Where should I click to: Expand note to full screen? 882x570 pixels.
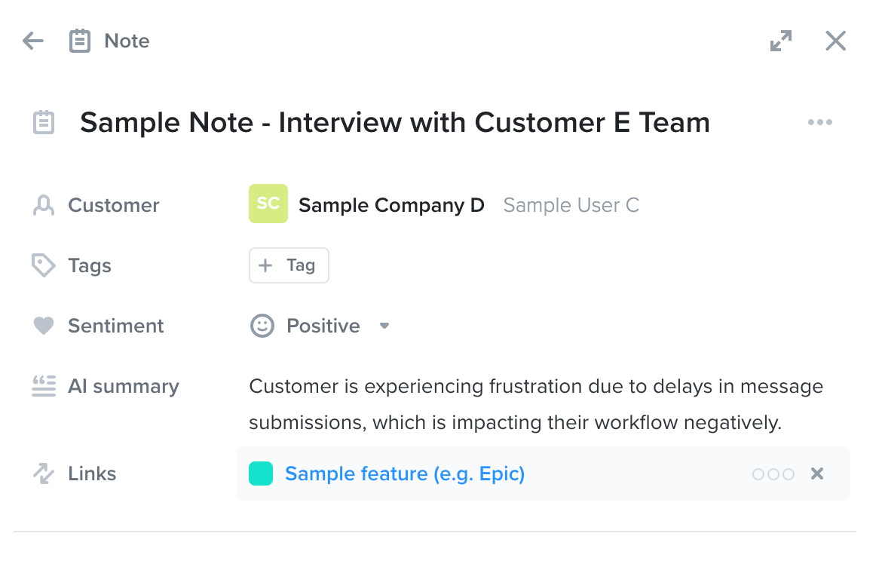point(781,41)
